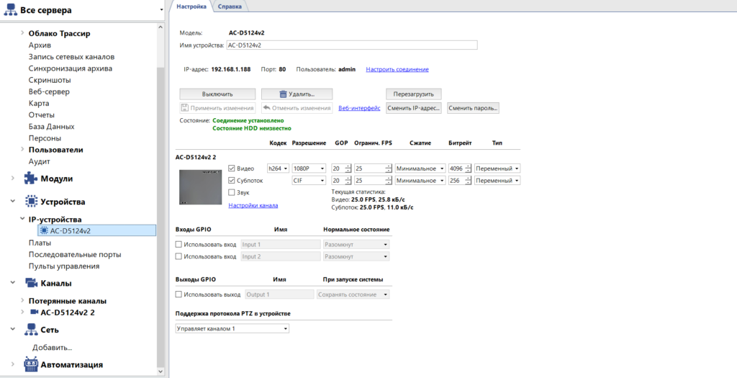Click the Устройства chip icon
The height and width of the screenshot is (378, 737).
tap(31, 202)
